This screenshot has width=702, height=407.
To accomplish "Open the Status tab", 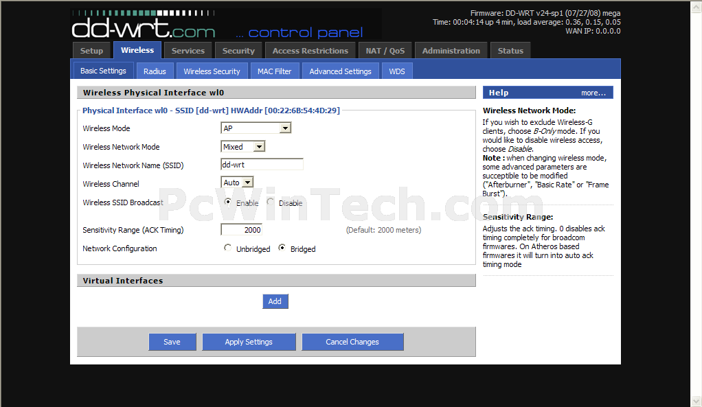I will click(x=510, y=51).
